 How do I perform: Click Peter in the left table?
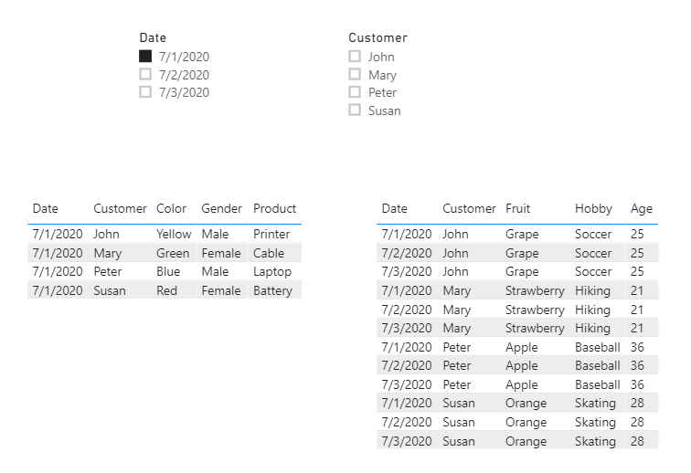click(108, 271)
